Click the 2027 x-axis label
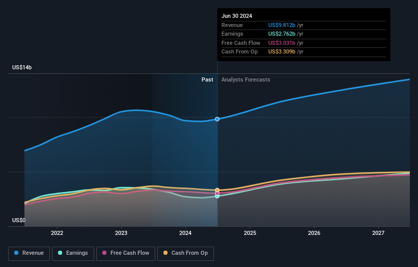The width and height of the screenshot is (418, 267). [x=378, y=233]
